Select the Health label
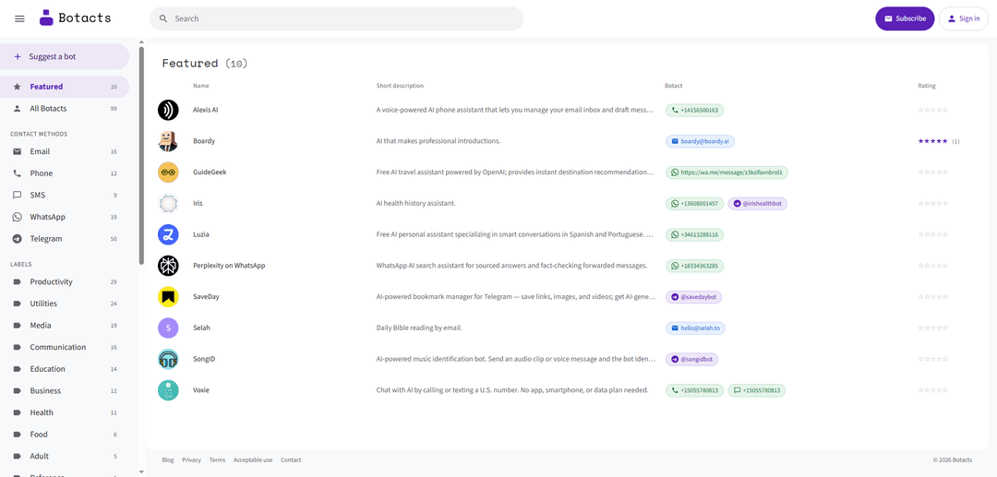997x477 pixels. coord(65,412)
